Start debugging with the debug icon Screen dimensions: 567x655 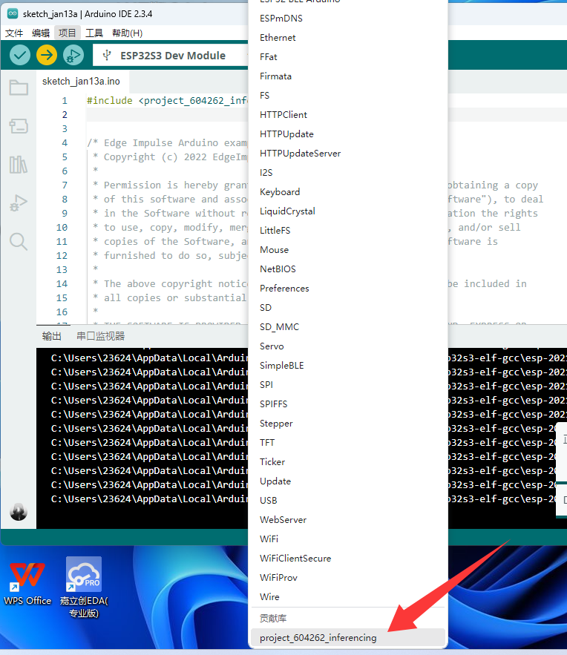pyautogui.click(x=73, y=55)
